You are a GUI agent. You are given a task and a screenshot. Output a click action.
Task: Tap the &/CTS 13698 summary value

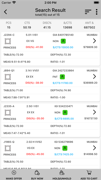[x=68, y=27]
